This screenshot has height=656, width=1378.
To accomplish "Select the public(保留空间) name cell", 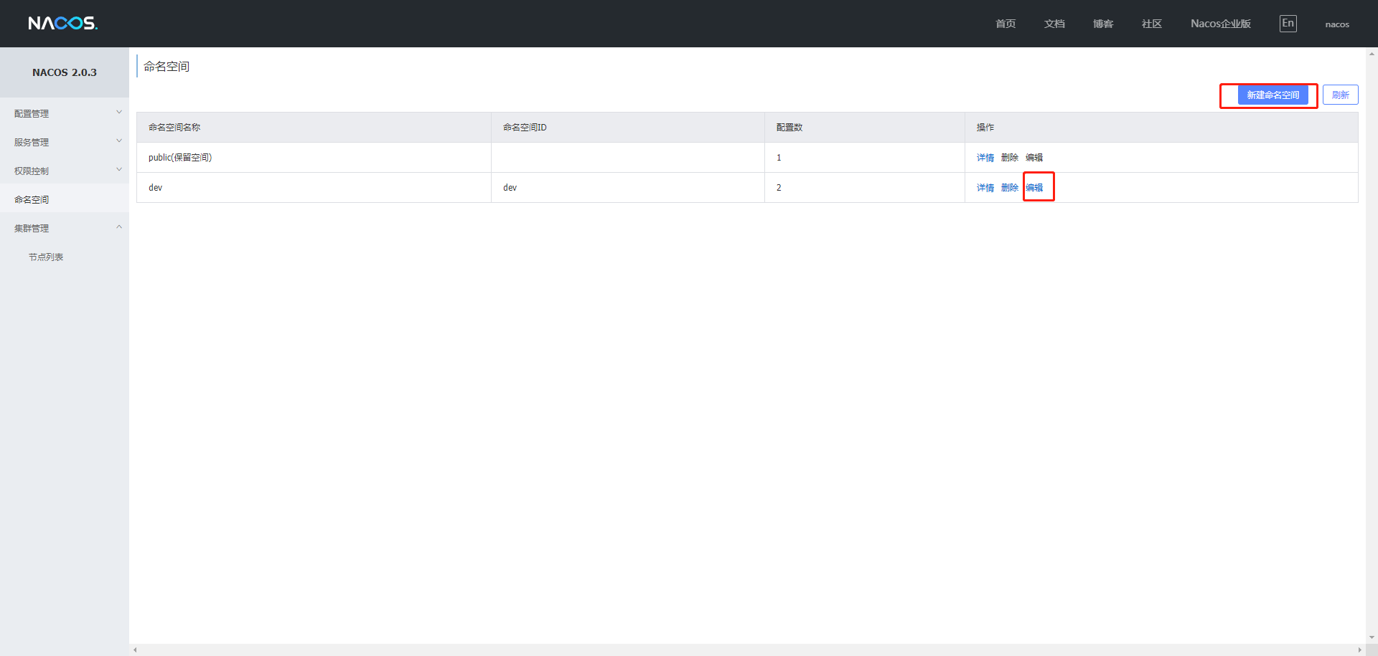I will [314, 158].
